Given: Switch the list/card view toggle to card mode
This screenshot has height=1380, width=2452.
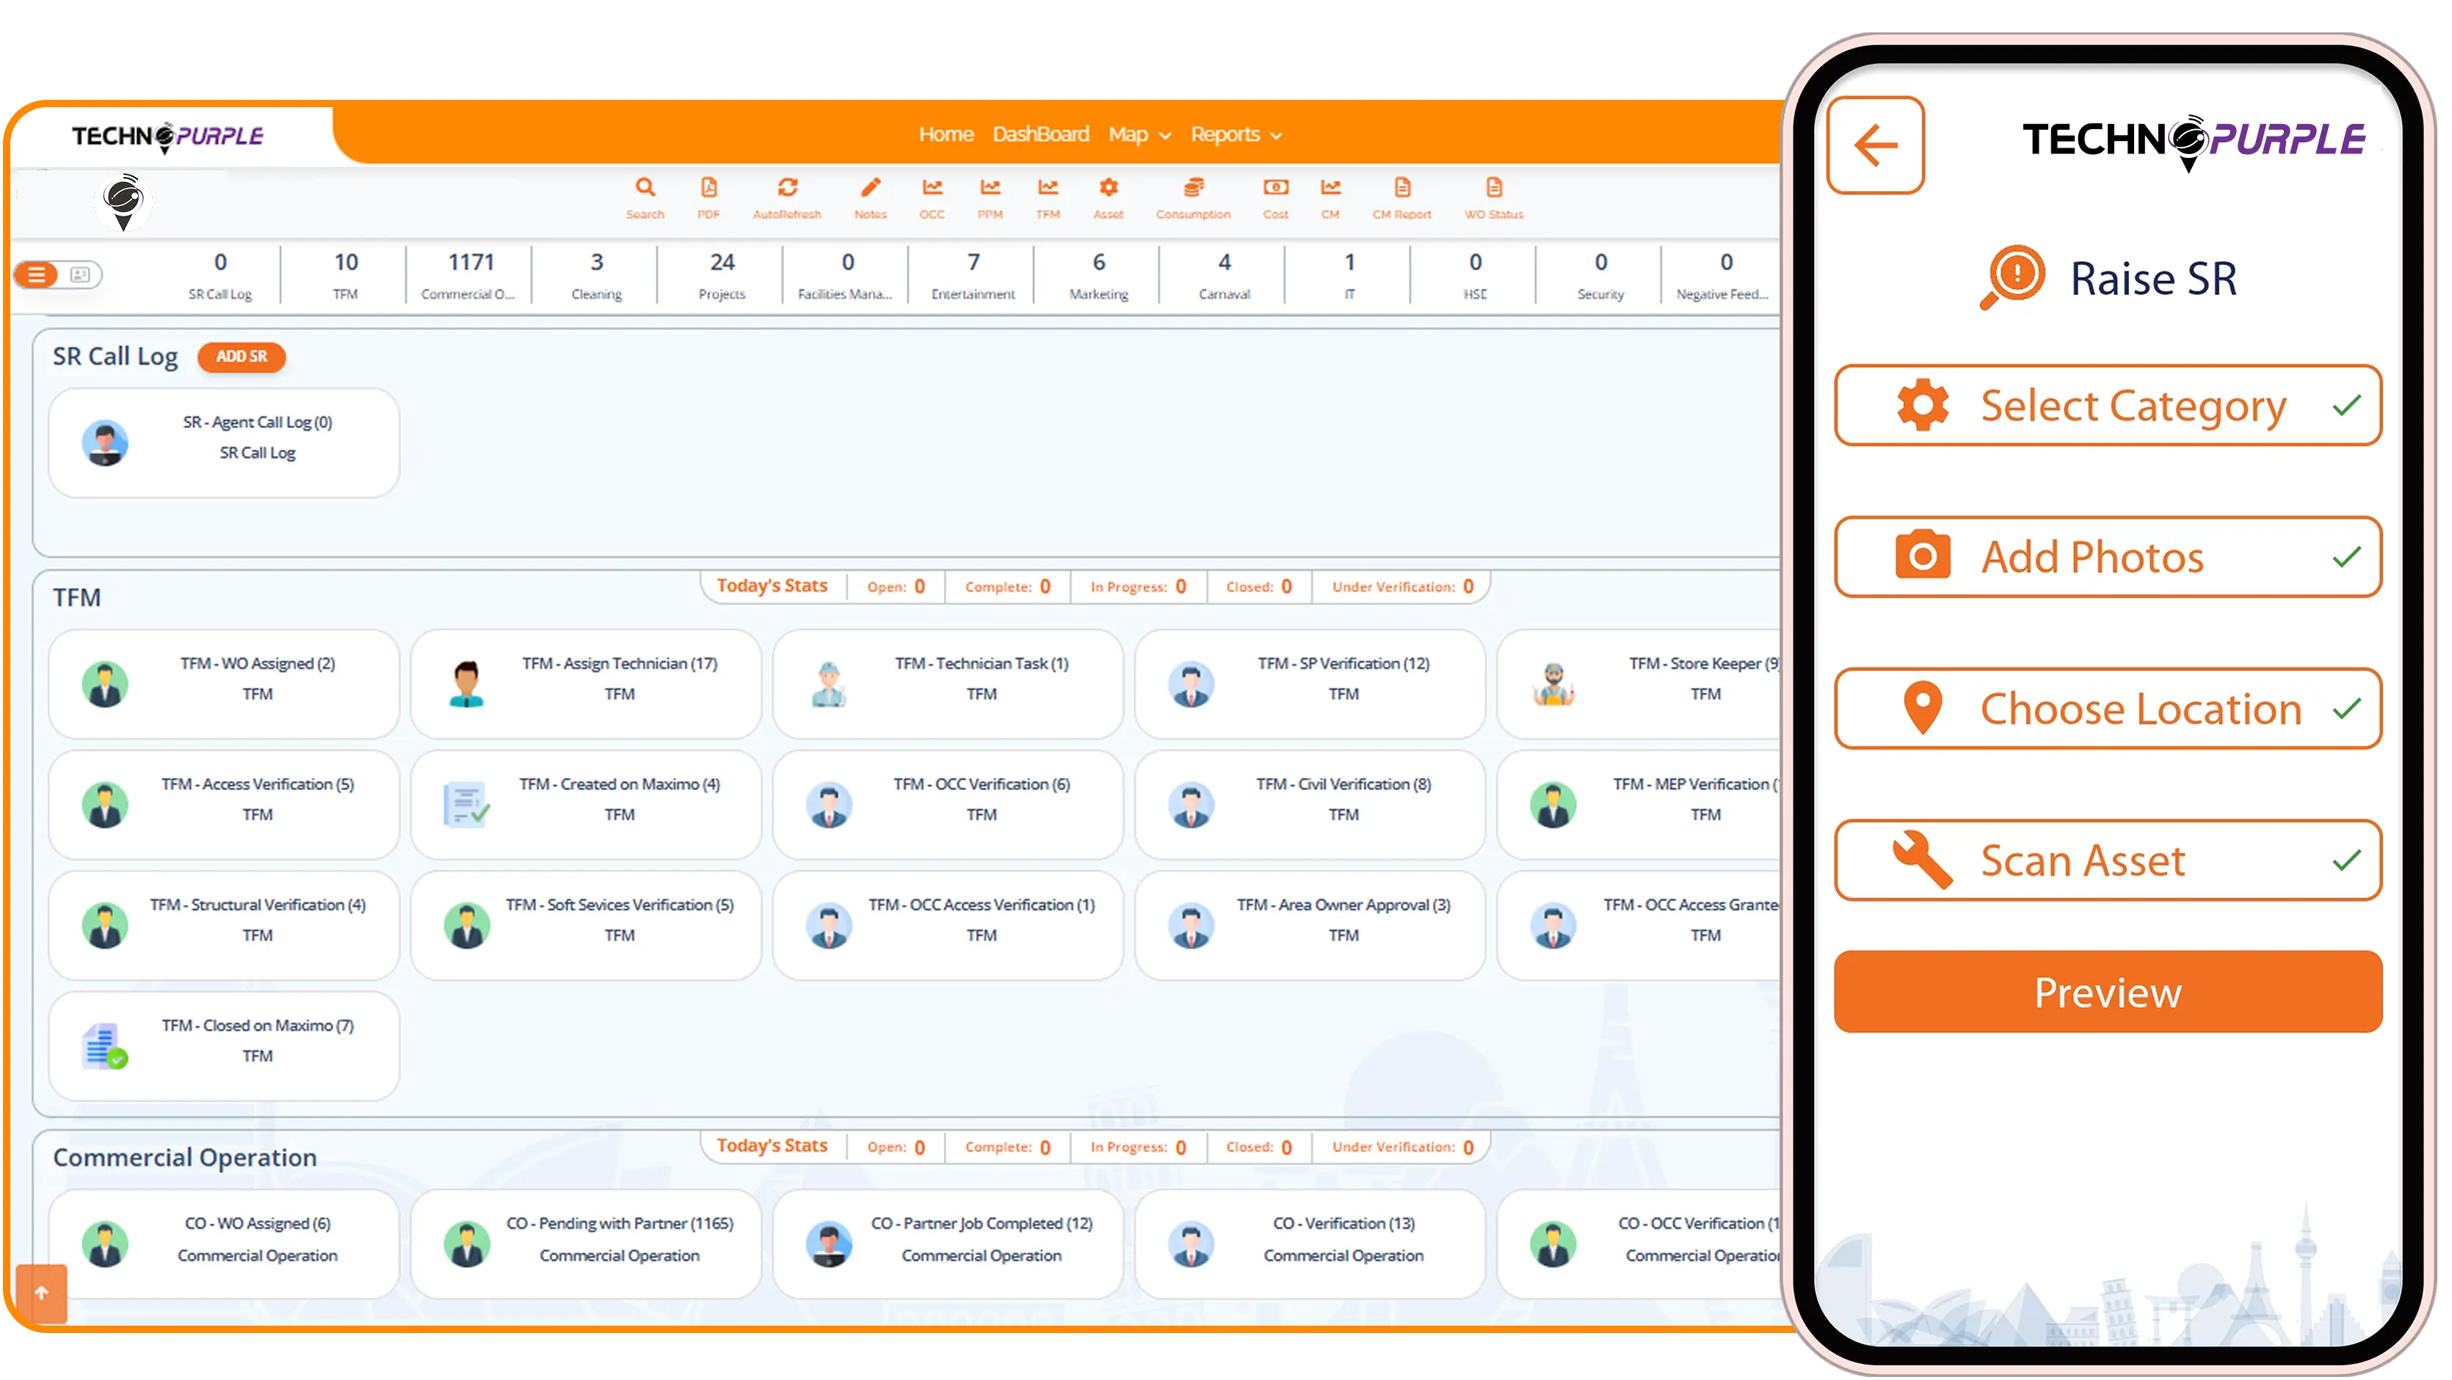Looking at the screenshot, I should [x=80, y=274].
